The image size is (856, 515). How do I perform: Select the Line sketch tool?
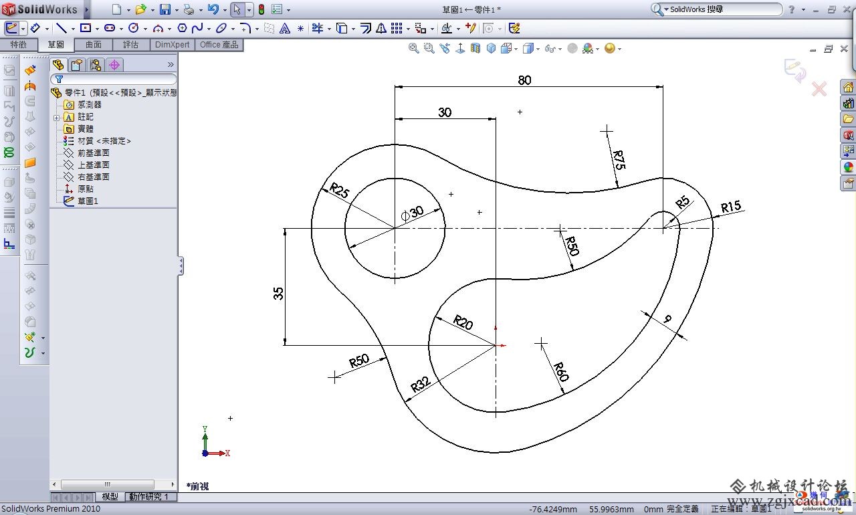pos(61,28)
